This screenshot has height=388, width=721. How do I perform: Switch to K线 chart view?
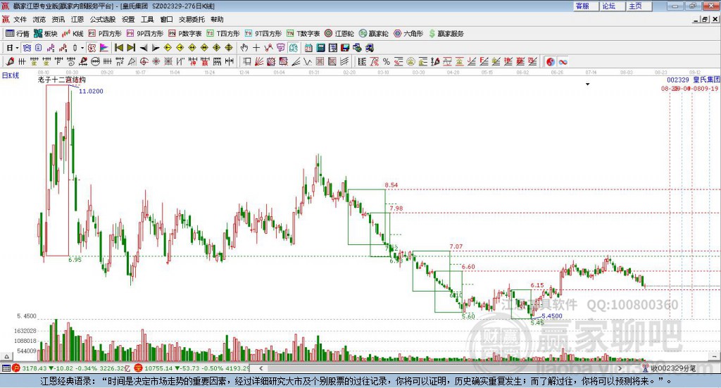(73, 34)
